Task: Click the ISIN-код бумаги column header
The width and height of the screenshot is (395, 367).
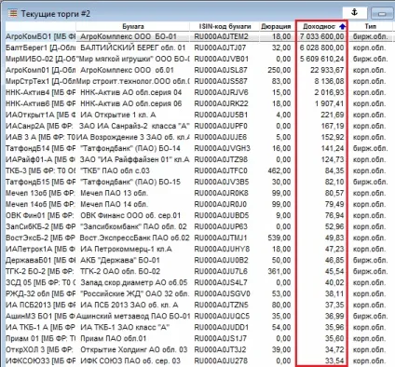Action: (225, 26)
